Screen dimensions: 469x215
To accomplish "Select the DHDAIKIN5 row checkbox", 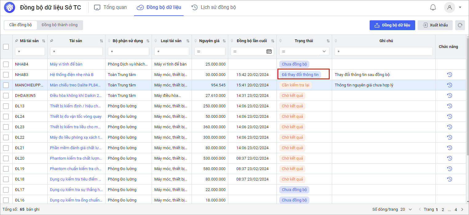I will point(6,95).
